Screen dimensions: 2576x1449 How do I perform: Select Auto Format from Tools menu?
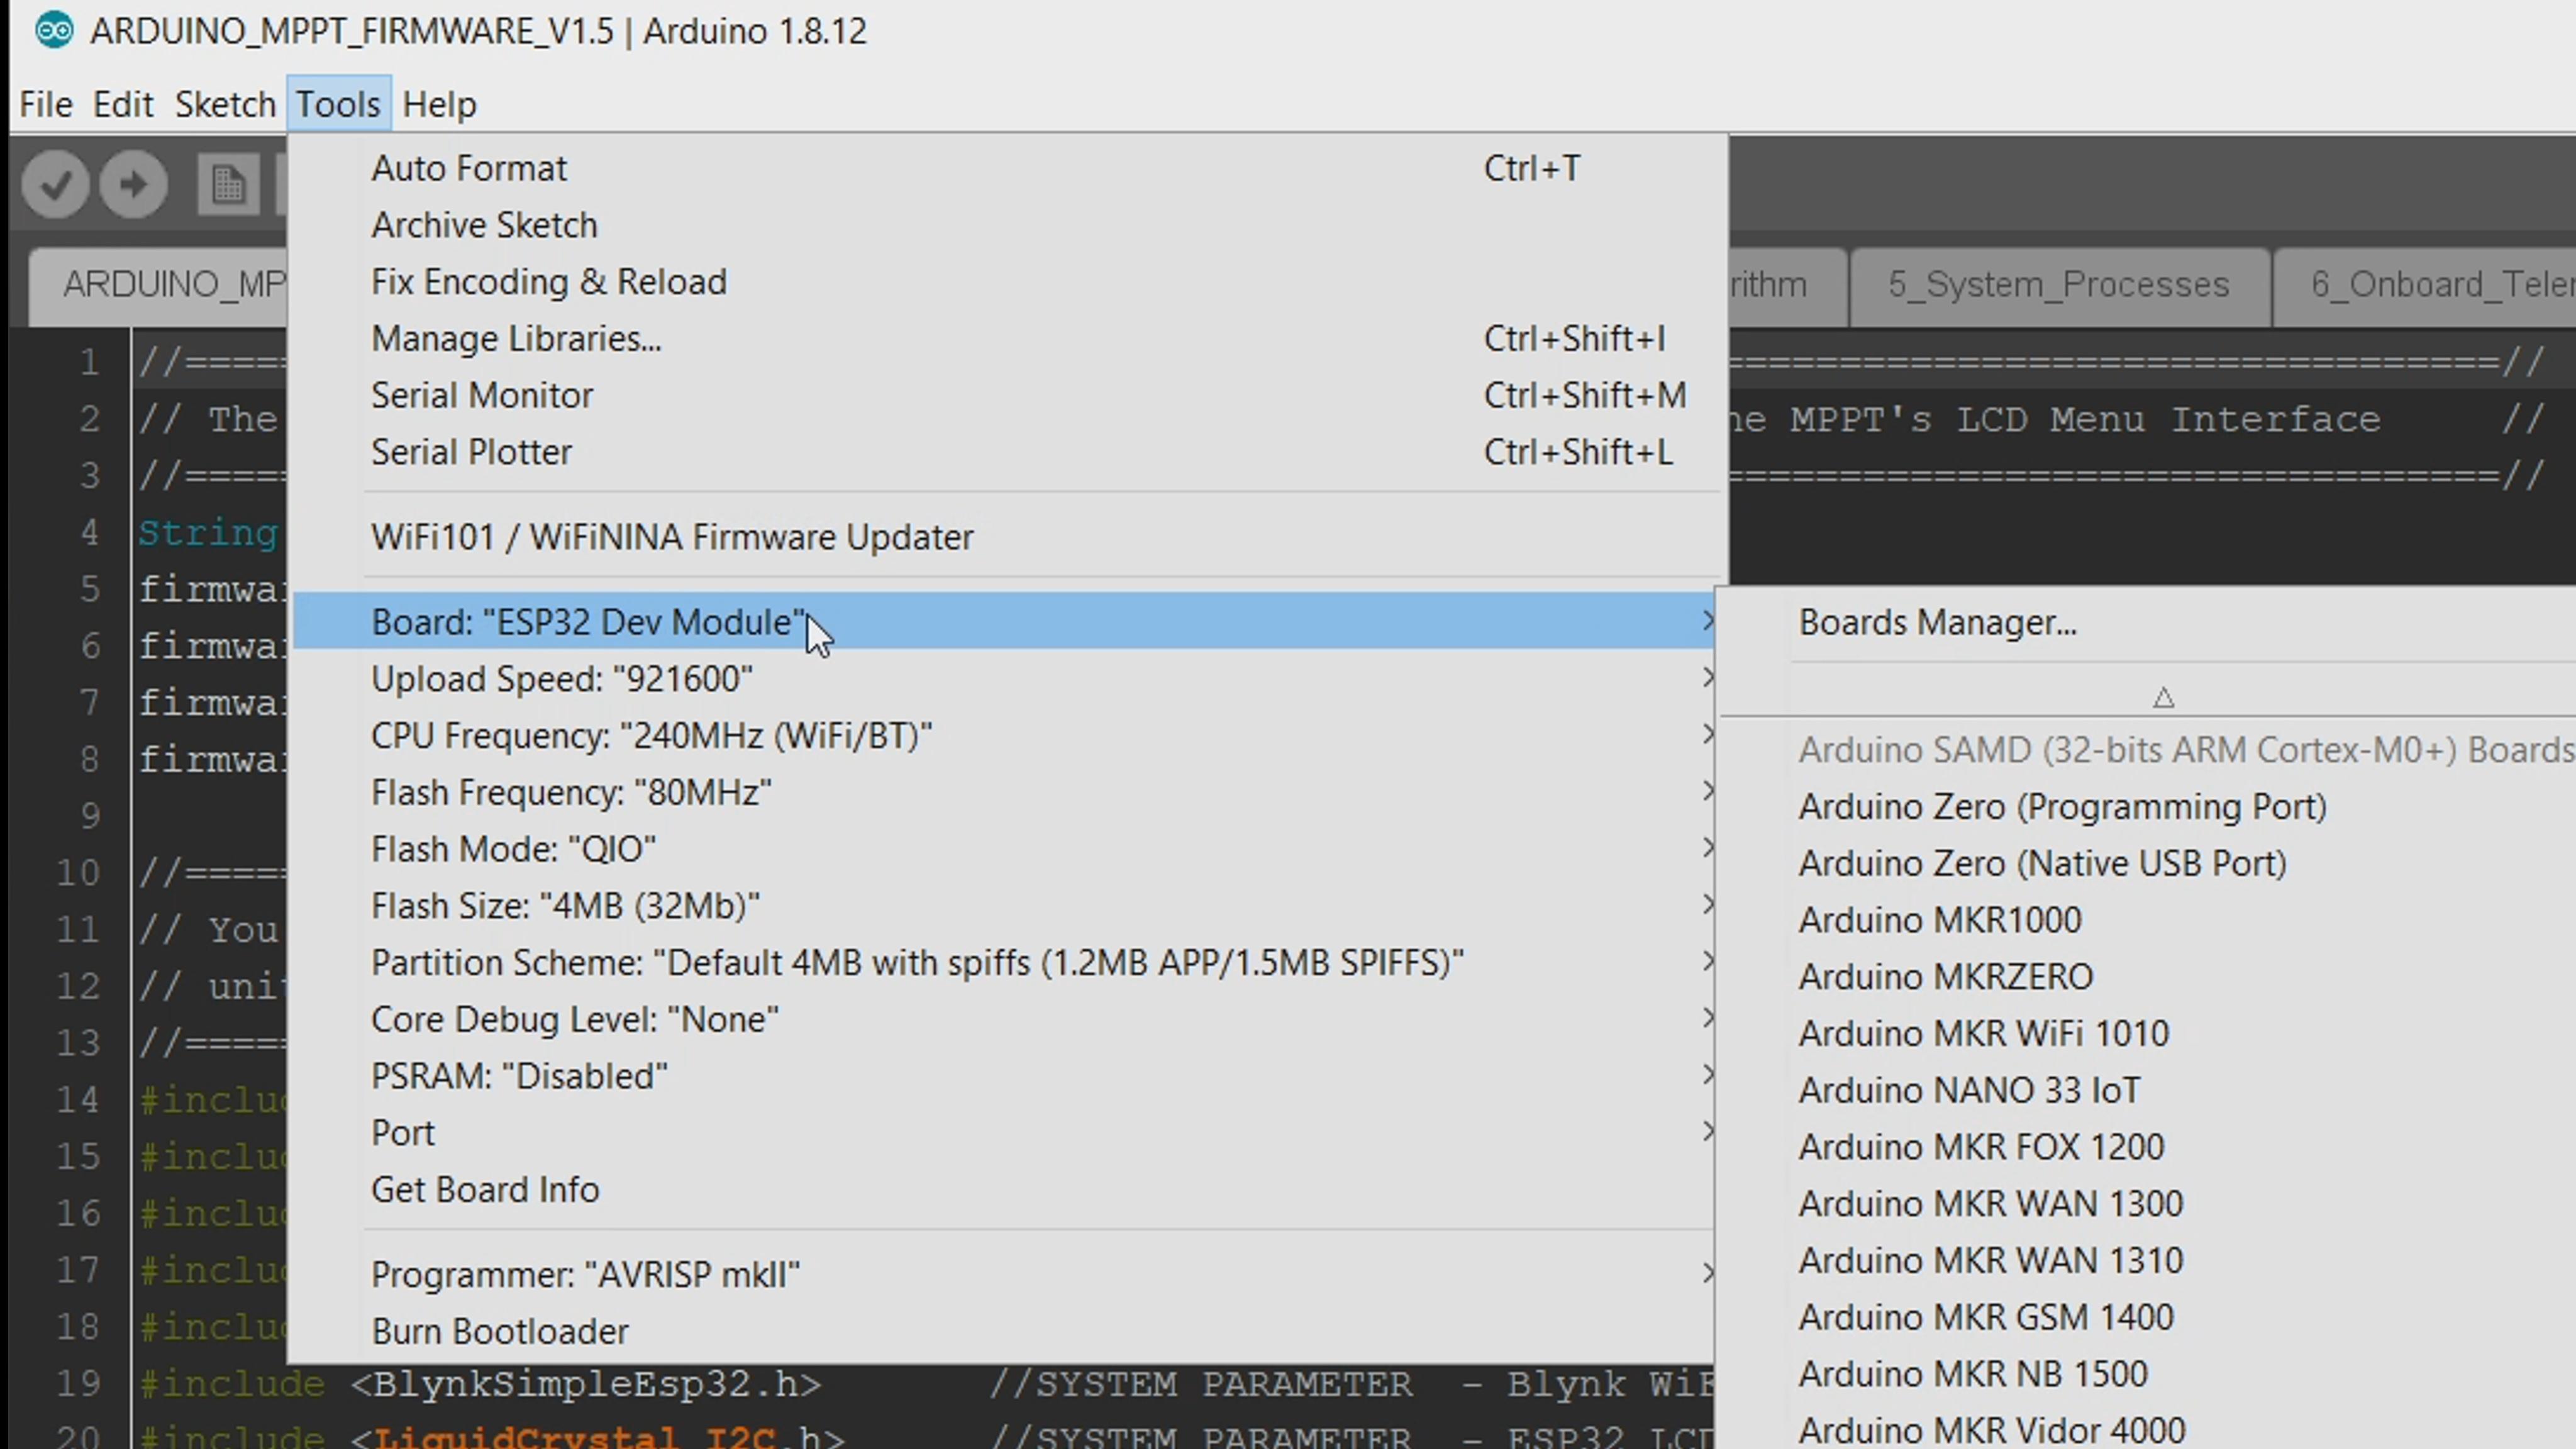(1008, 168)
